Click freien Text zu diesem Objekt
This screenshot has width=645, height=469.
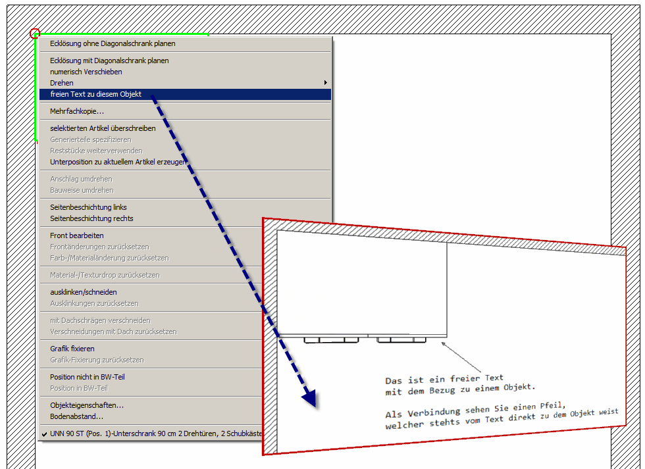pyautogui.click(x=95, y=94)
